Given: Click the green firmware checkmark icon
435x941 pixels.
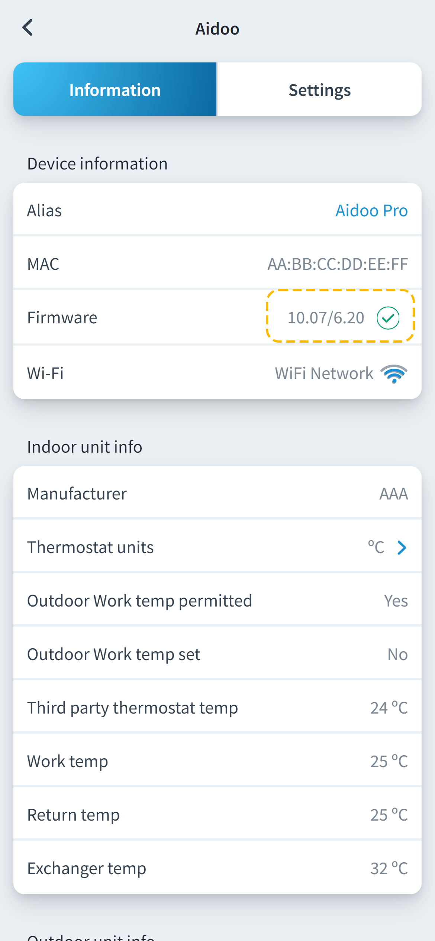Looking at the screenshot, I should (x=388, y=318).
